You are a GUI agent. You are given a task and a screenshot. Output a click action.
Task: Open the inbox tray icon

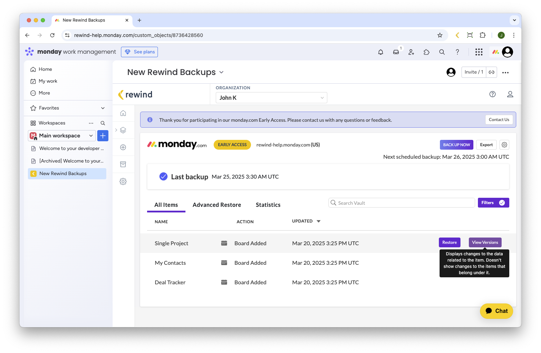pyautogui.click(x=396, y=52)
